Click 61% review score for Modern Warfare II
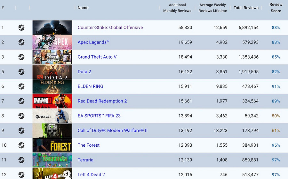This screenshot has width=288, height=179. (276, 130)
